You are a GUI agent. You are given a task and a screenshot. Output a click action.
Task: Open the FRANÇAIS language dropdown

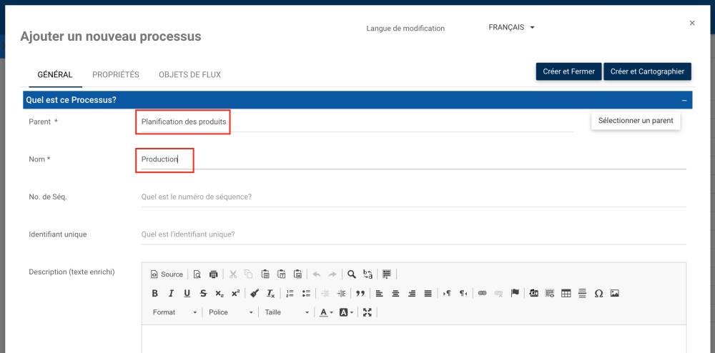click(511, 27)
